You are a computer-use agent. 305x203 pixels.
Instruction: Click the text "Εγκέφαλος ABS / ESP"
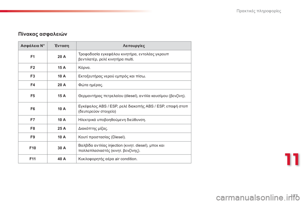click(98, 106)
